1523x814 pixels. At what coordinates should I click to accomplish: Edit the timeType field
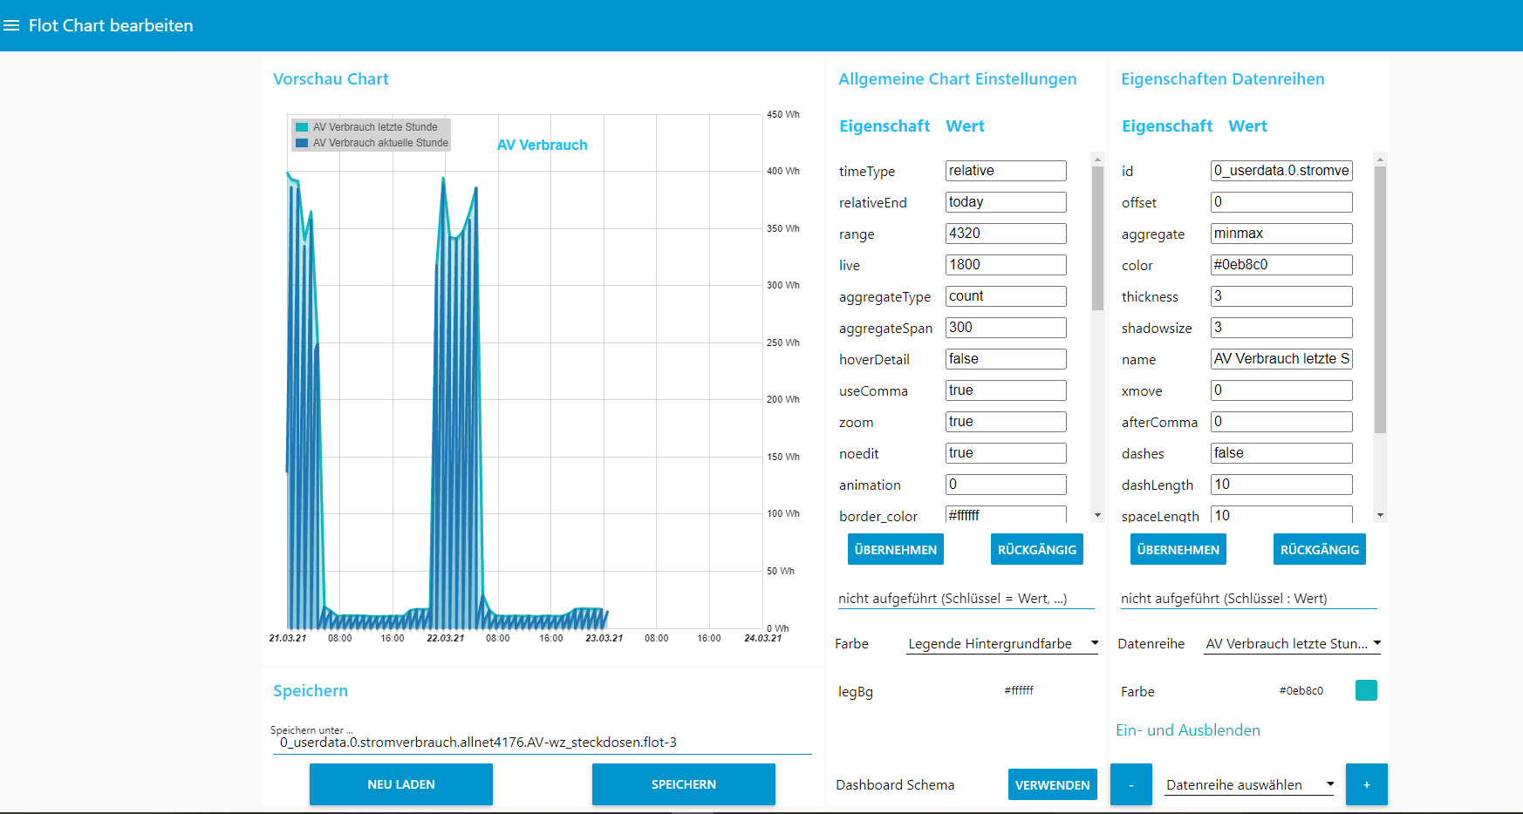click(1006, 171)
